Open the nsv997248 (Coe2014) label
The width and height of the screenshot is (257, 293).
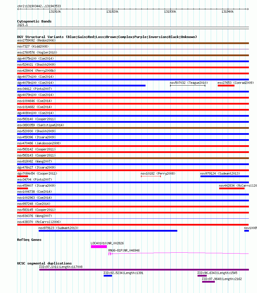point(34,204)
